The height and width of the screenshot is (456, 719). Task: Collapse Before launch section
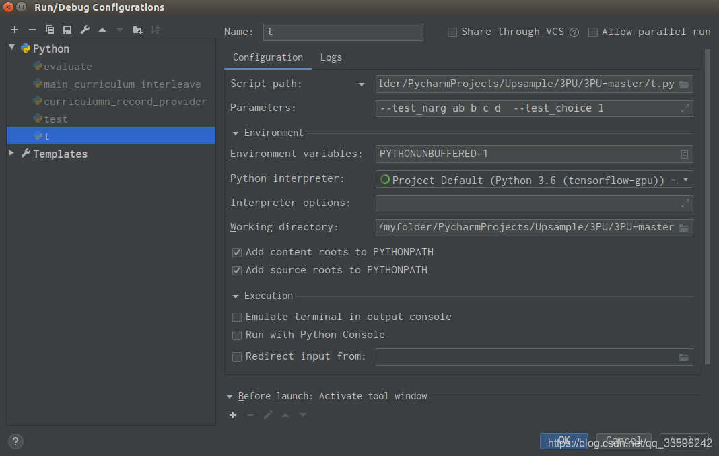(x=230, y=397)
